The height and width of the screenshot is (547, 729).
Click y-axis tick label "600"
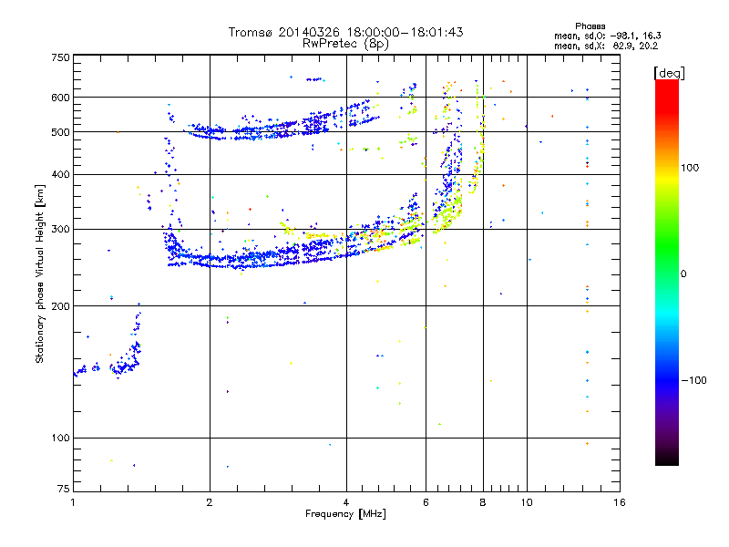(x=60, y=98)
